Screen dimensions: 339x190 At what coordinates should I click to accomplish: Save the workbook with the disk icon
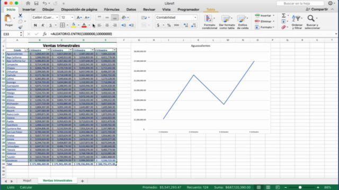36,3
